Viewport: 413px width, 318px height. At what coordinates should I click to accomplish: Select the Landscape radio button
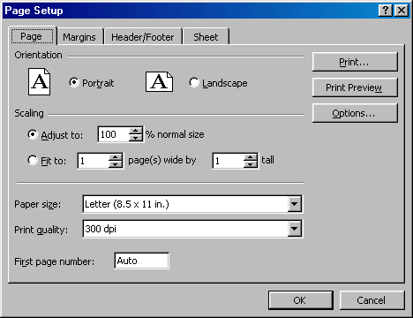[194, 82]
